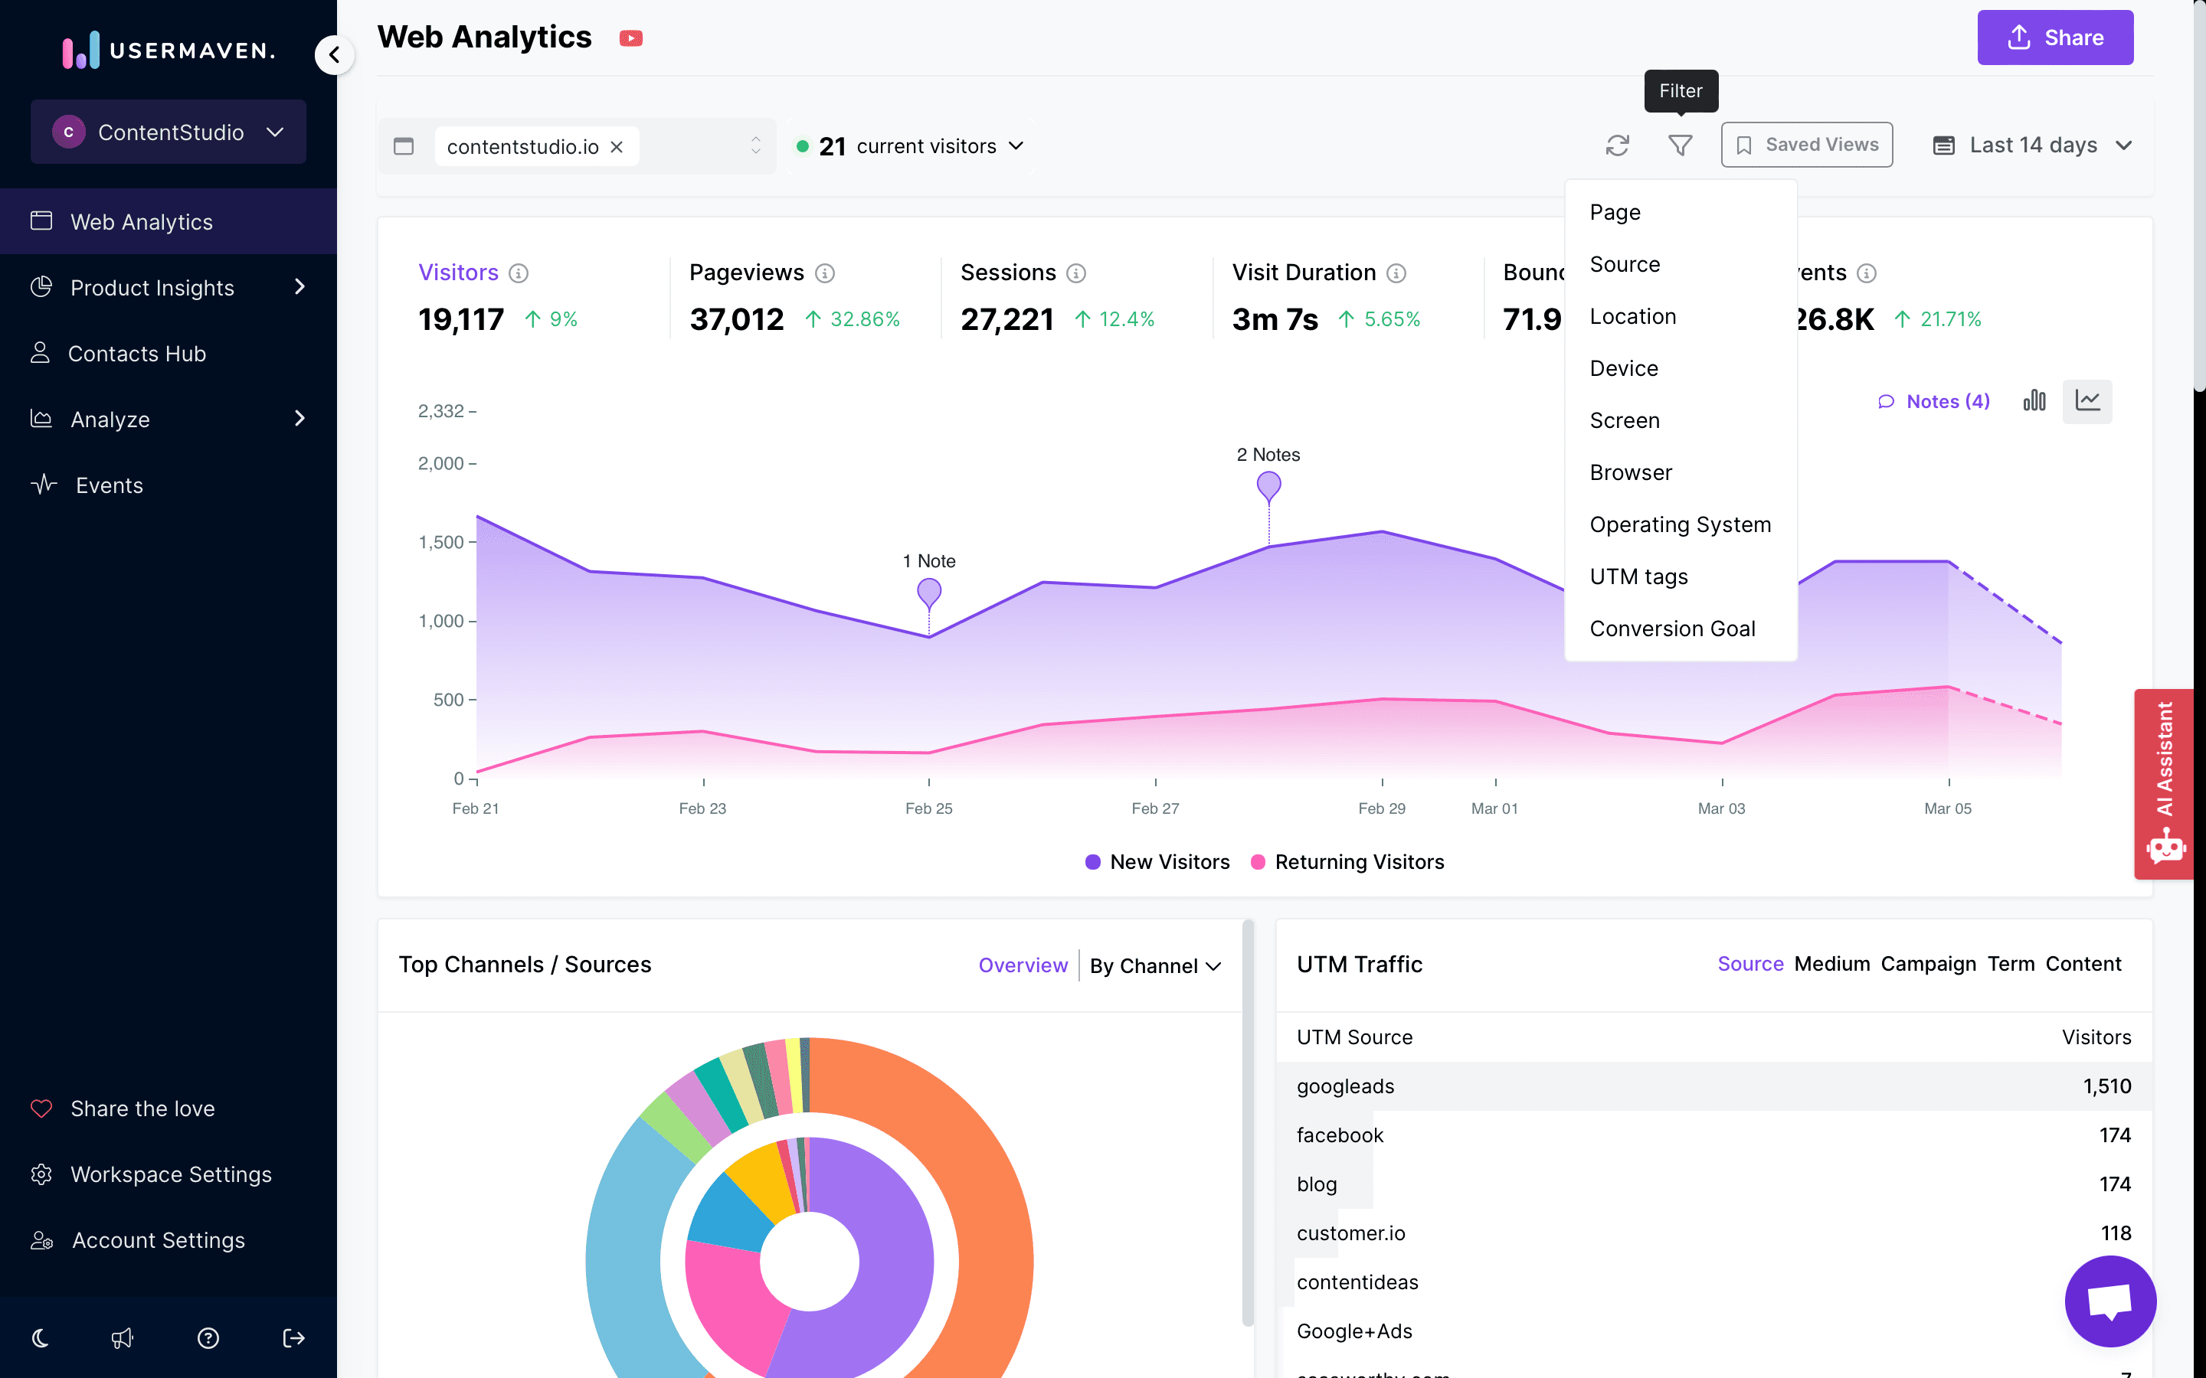This screenshot has width=2206, height=1378.
Task: Click the Notes icon showing 4 notes
Action: (1933, 400)
